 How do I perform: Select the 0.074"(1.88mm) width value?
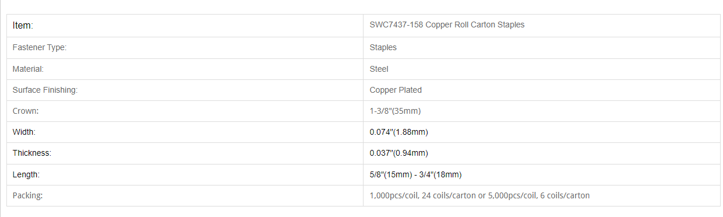click(x=398, y=132)
